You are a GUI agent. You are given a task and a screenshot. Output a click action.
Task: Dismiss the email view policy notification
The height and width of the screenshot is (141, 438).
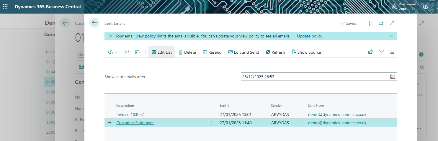111,36
